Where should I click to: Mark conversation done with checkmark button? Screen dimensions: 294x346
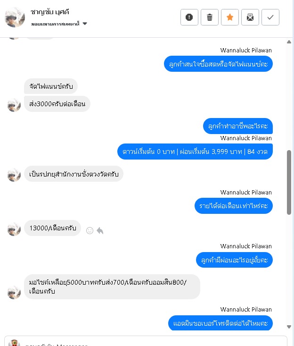tap(270, 17)
